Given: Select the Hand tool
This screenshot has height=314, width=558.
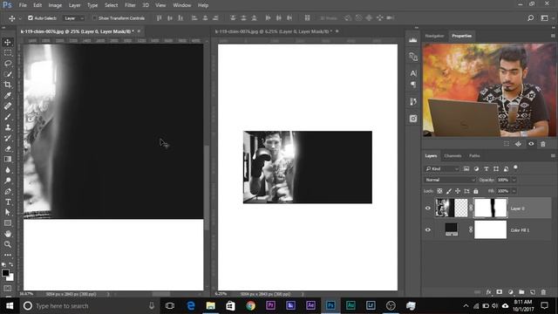Looking at the screenshot, I should coord(8,234).
